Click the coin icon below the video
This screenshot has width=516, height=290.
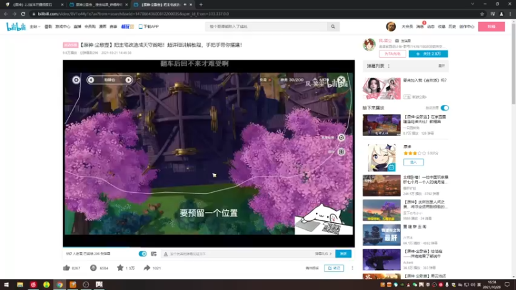point(94,268)
